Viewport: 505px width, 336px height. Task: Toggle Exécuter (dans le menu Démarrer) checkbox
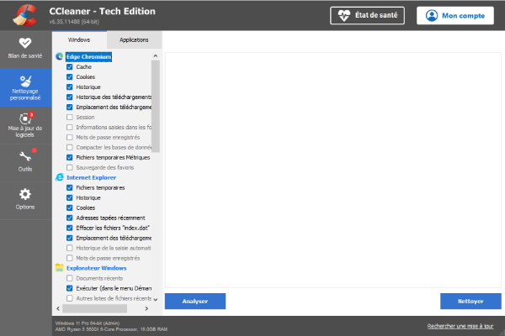(70, 288)
